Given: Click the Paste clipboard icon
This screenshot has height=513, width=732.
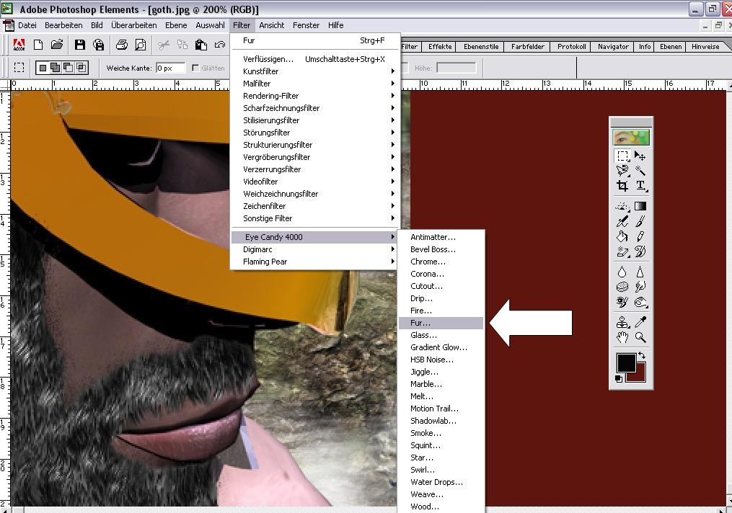Looking at the screenshot, I should (200, 45).
